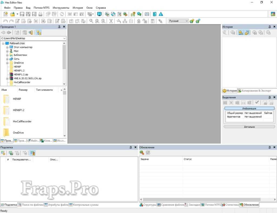The height and width of the screenshot is (213, 277).
Task: Click the Explorer panel folder-with-magnifier icon
Action: [31, 32]
